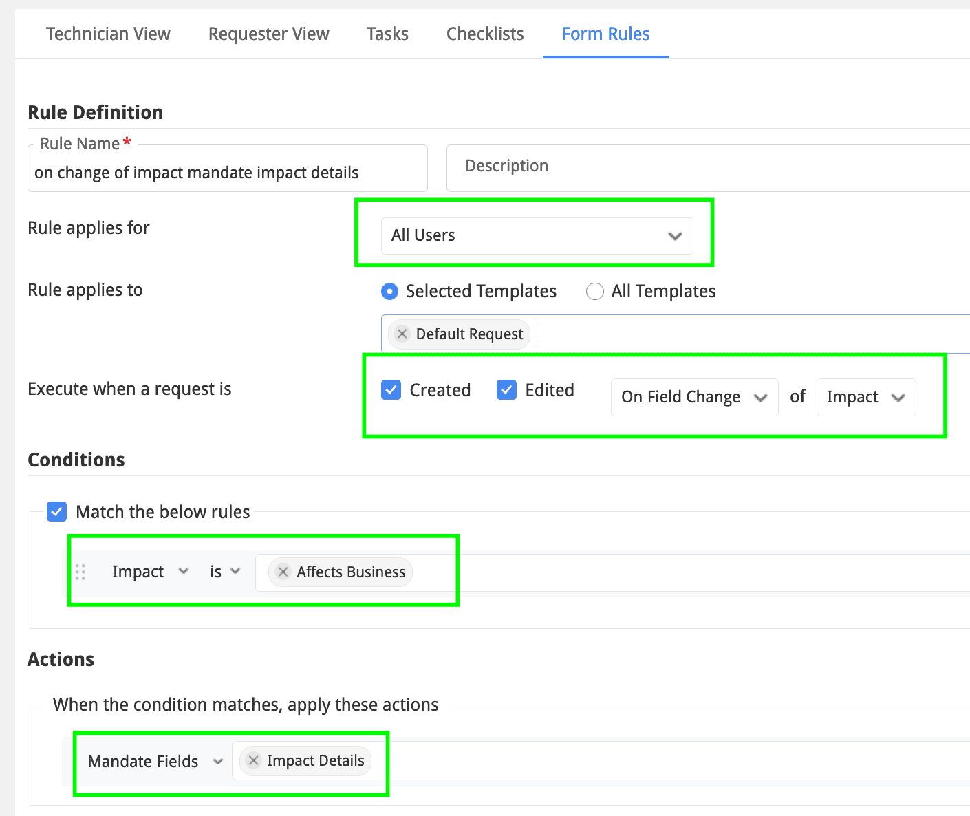Change the 'is' condition operator
This screenshot has height=816, width=970.
coord(225,572)
